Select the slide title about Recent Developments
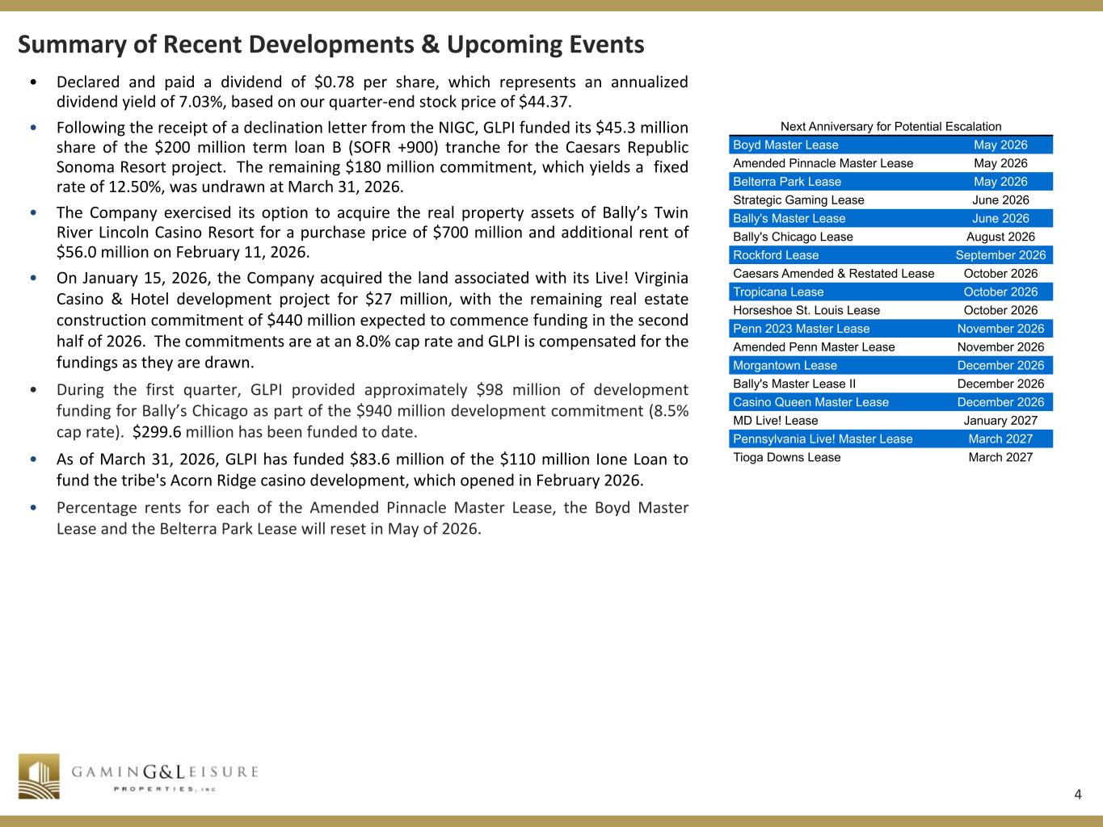Image resolution: width=1103 pixels, height=827 pixels. point(330,44)
